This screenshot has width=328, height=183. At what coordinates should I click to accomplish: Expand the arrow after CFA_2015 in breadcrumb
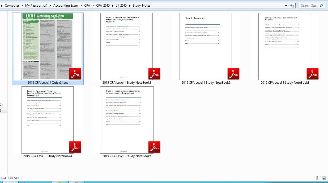113,6
